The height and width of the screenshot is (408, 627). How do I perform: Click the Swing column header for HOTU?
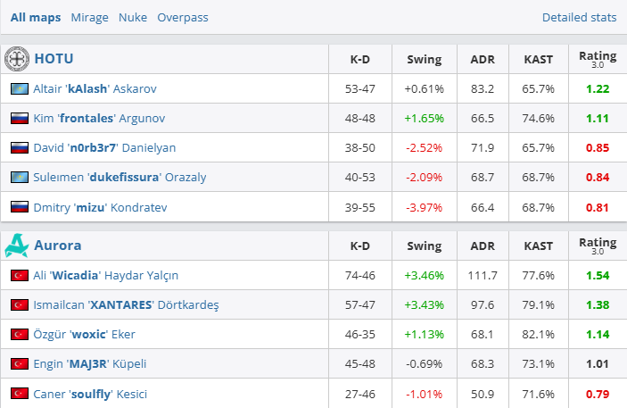(424, 60)
